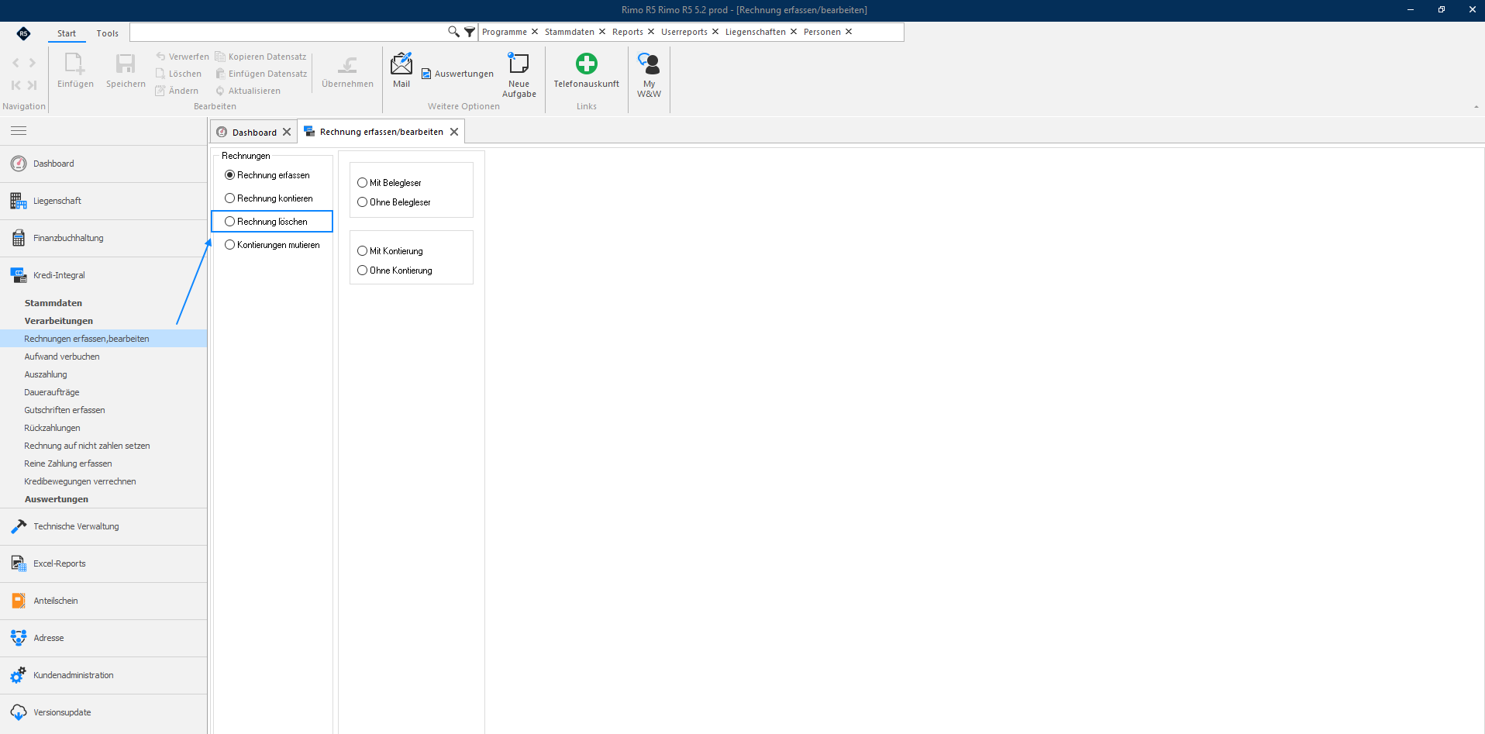Viewport: 1485px width, 734px height.
Task: Click the search magnifier icon
Action: click(x=453, y=32)
